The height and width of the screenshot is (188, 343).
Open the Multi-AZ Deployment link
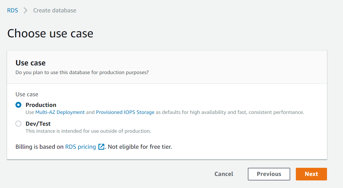60,112
